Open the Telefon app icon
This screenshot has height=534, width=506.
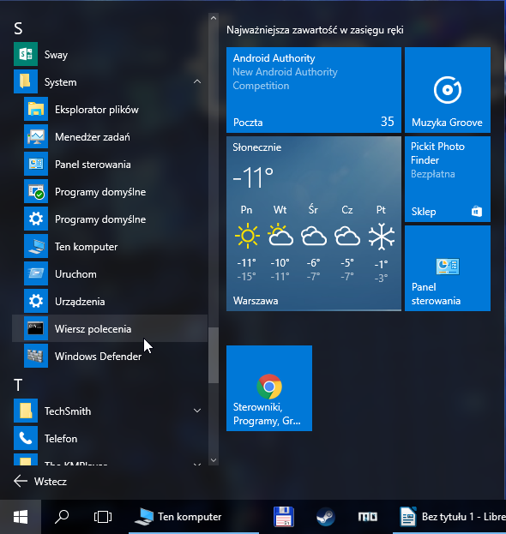point(26,438)
